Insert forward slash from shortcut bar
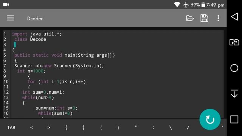The image size is (242, 136). tap(188, 128)
